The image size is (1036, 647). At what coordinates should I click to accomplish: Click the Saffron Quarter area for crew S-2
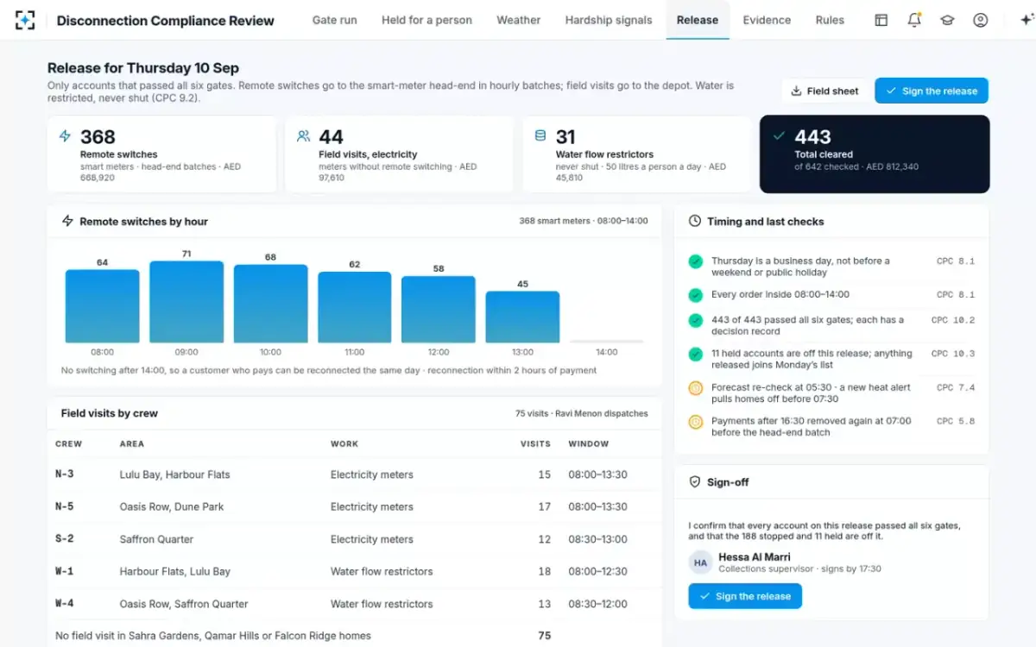[156, 539]
